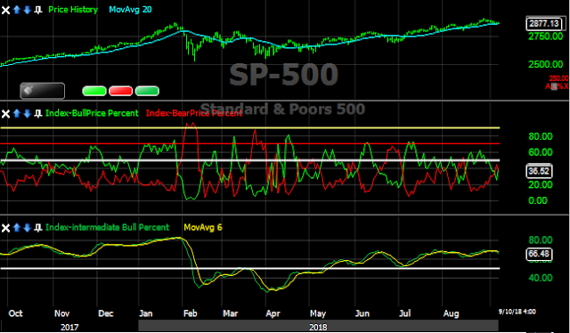Move the Price History panel down
The width and height of the screenshot is (570, 333).
coord(28,10)
